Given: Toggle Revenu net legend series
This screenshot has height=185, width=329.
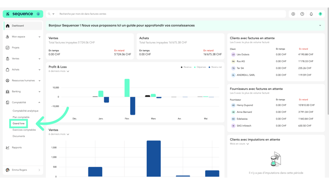Looking at the screenshot, I should (x=215, y=67).
